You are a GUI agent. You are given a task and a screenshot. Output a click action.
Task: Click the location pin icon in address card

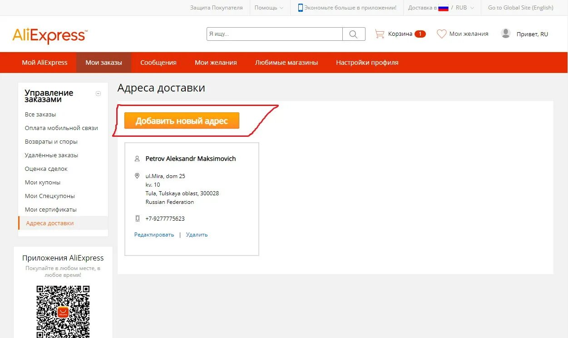tap(137, 176)
